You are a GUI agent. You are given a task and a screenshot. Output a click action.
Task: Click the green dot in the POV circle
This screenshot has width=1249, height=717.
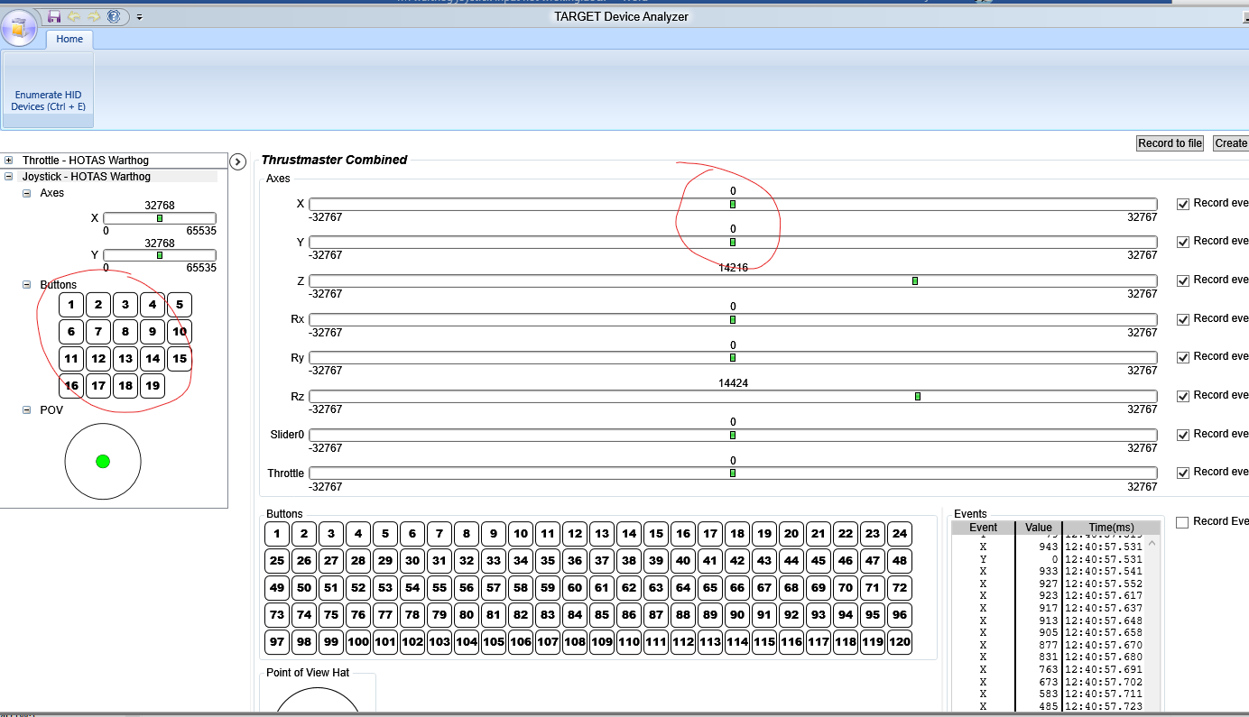click(x=103, y=462)
